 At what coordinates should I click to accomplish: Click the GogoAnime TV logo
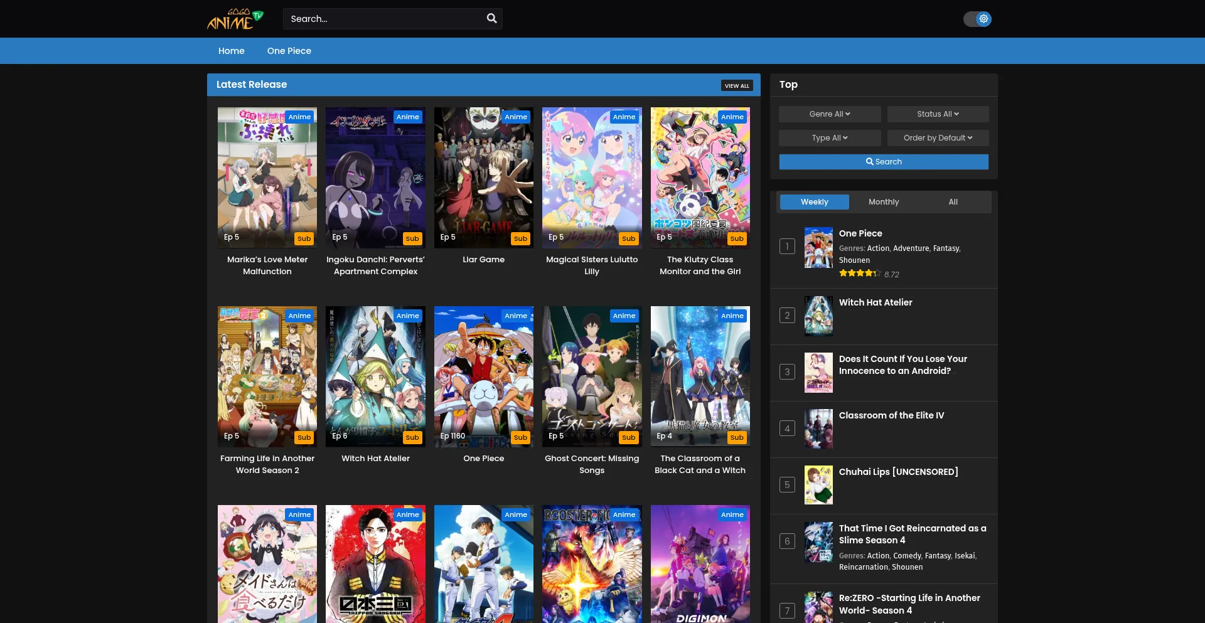pyautogui.click(x=235, y=19)
